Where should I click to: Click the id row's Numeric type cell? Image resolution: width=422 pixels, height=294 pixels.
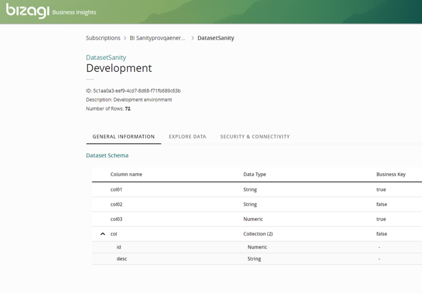click(x=257, y=247)
